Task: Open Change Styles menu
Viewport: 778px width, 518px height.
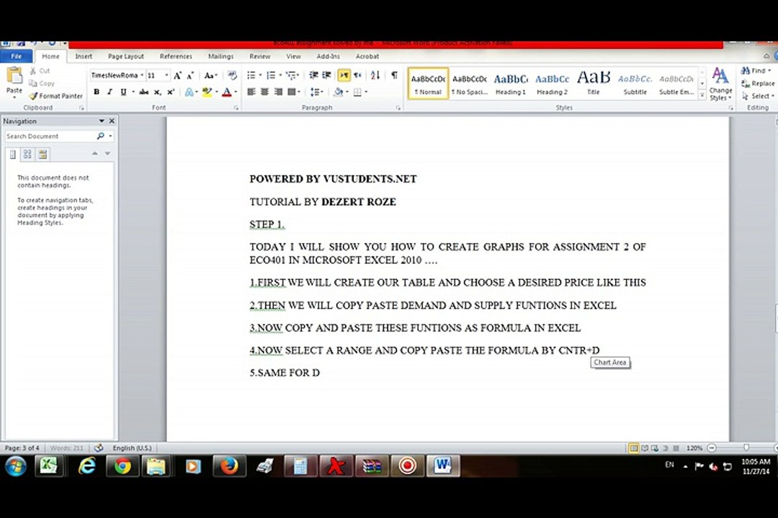Action: click(720, 84)
